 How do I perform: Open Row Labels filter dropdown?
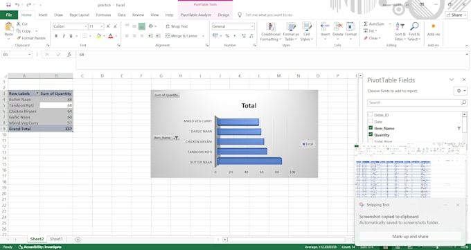coord(37,93)
